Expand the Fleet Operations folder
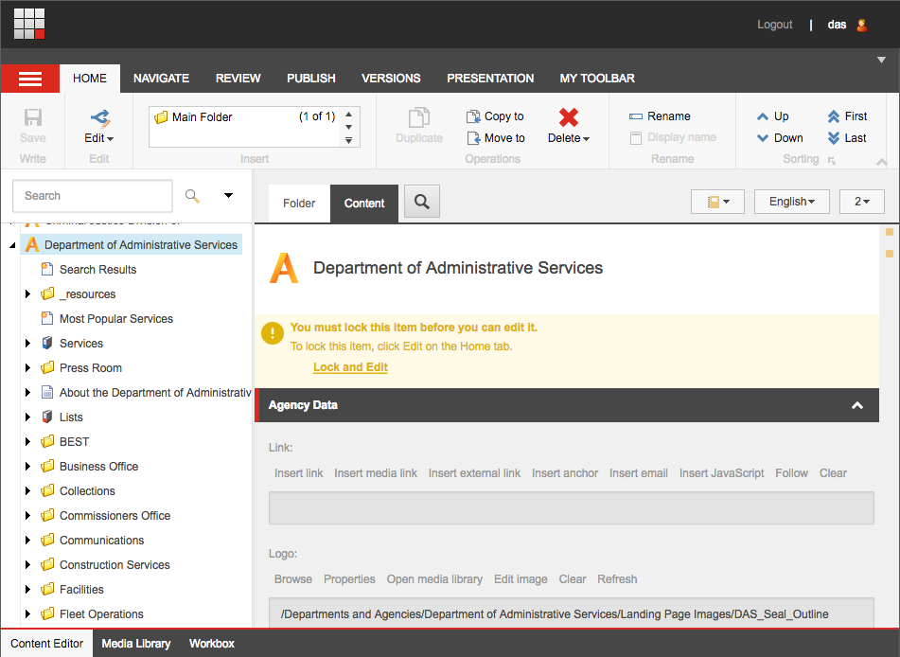The width and height of the screenshot is (900, 657). coord(28,614)
